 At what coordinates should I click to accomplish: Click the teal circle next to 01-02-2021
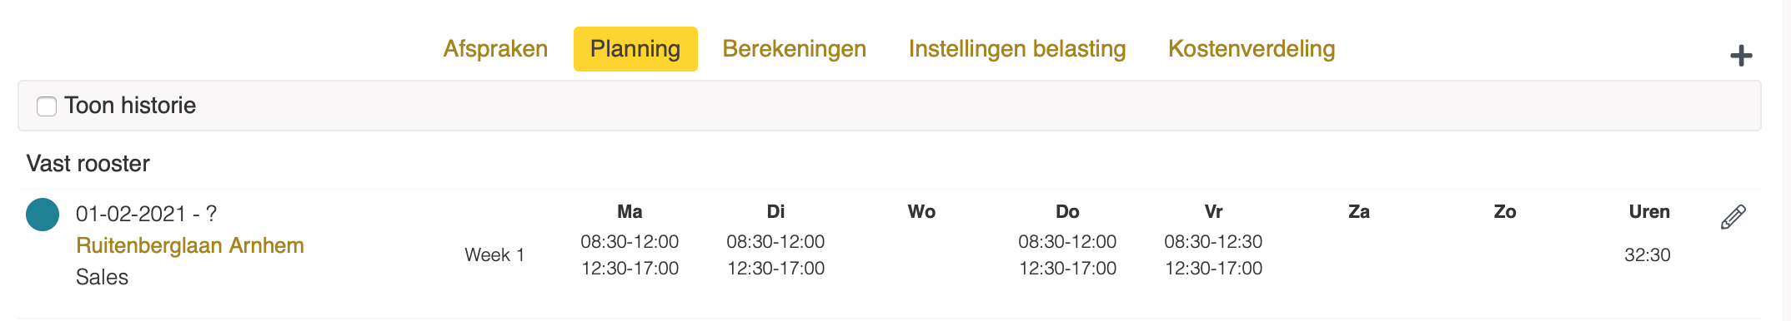coord(43,215)
